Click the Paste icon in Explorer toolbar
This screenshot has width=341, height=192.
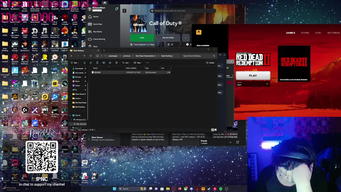click(x=97, y=63)
